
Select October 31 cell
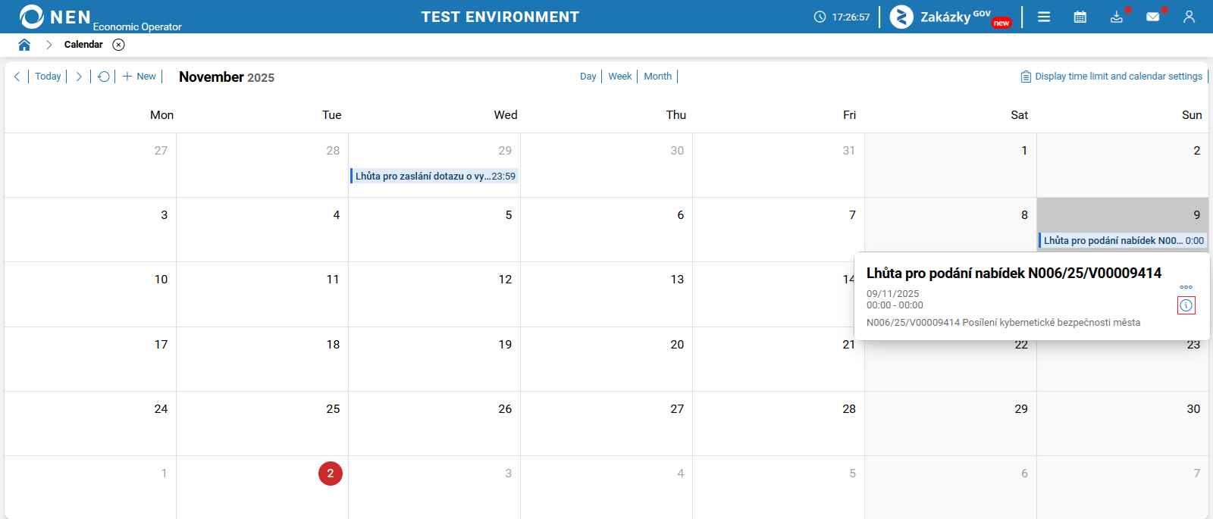point(779,165)
